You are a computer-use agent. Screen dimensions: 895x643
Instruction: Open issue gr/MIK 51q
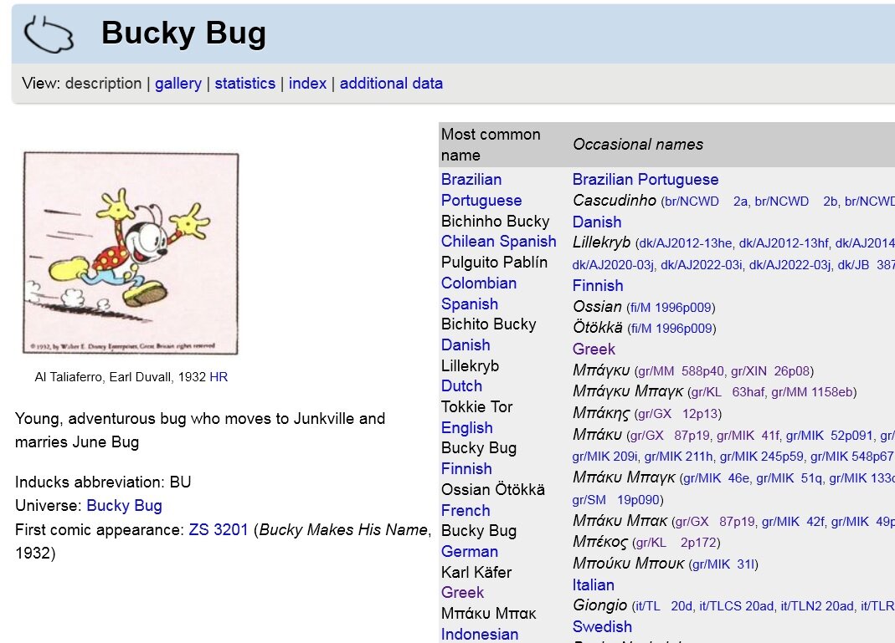[x=790, y=478]
